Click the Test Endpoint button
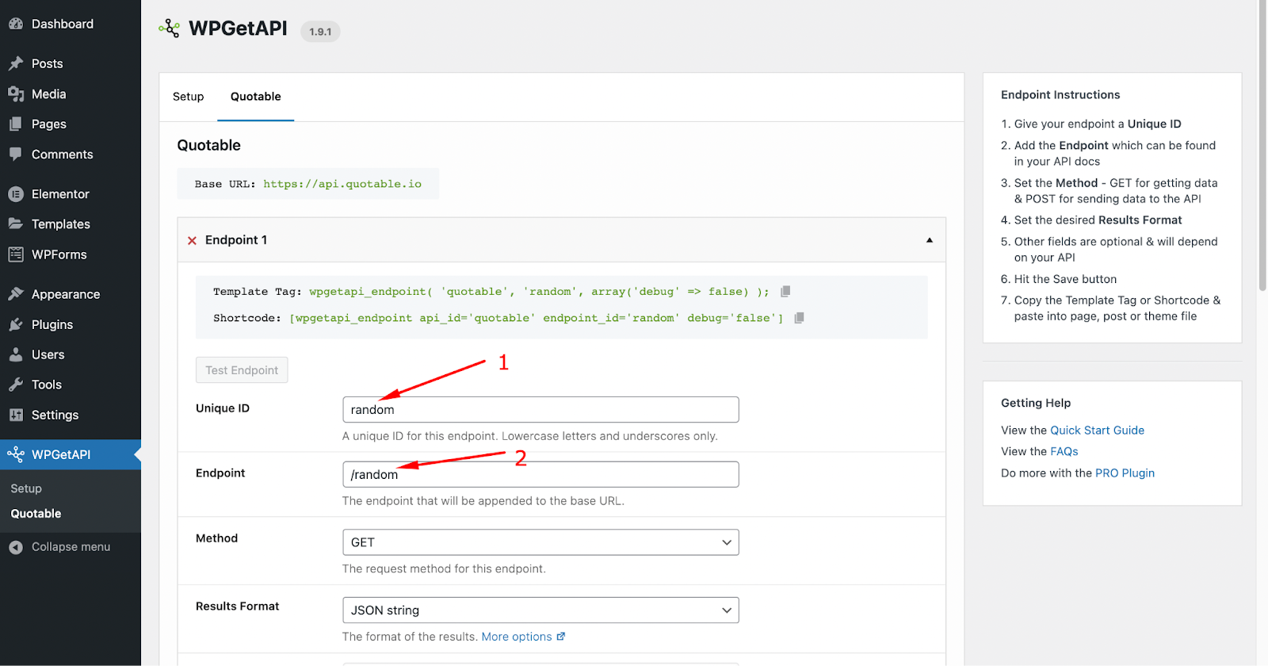The width and height of the screenshot is (1268, 666). (x=242, y=370)
